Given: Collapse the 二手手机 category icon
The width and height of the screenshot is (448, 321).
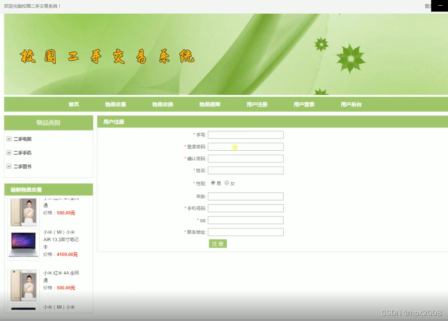Looking at the screenshot, I should pos(9,153).
